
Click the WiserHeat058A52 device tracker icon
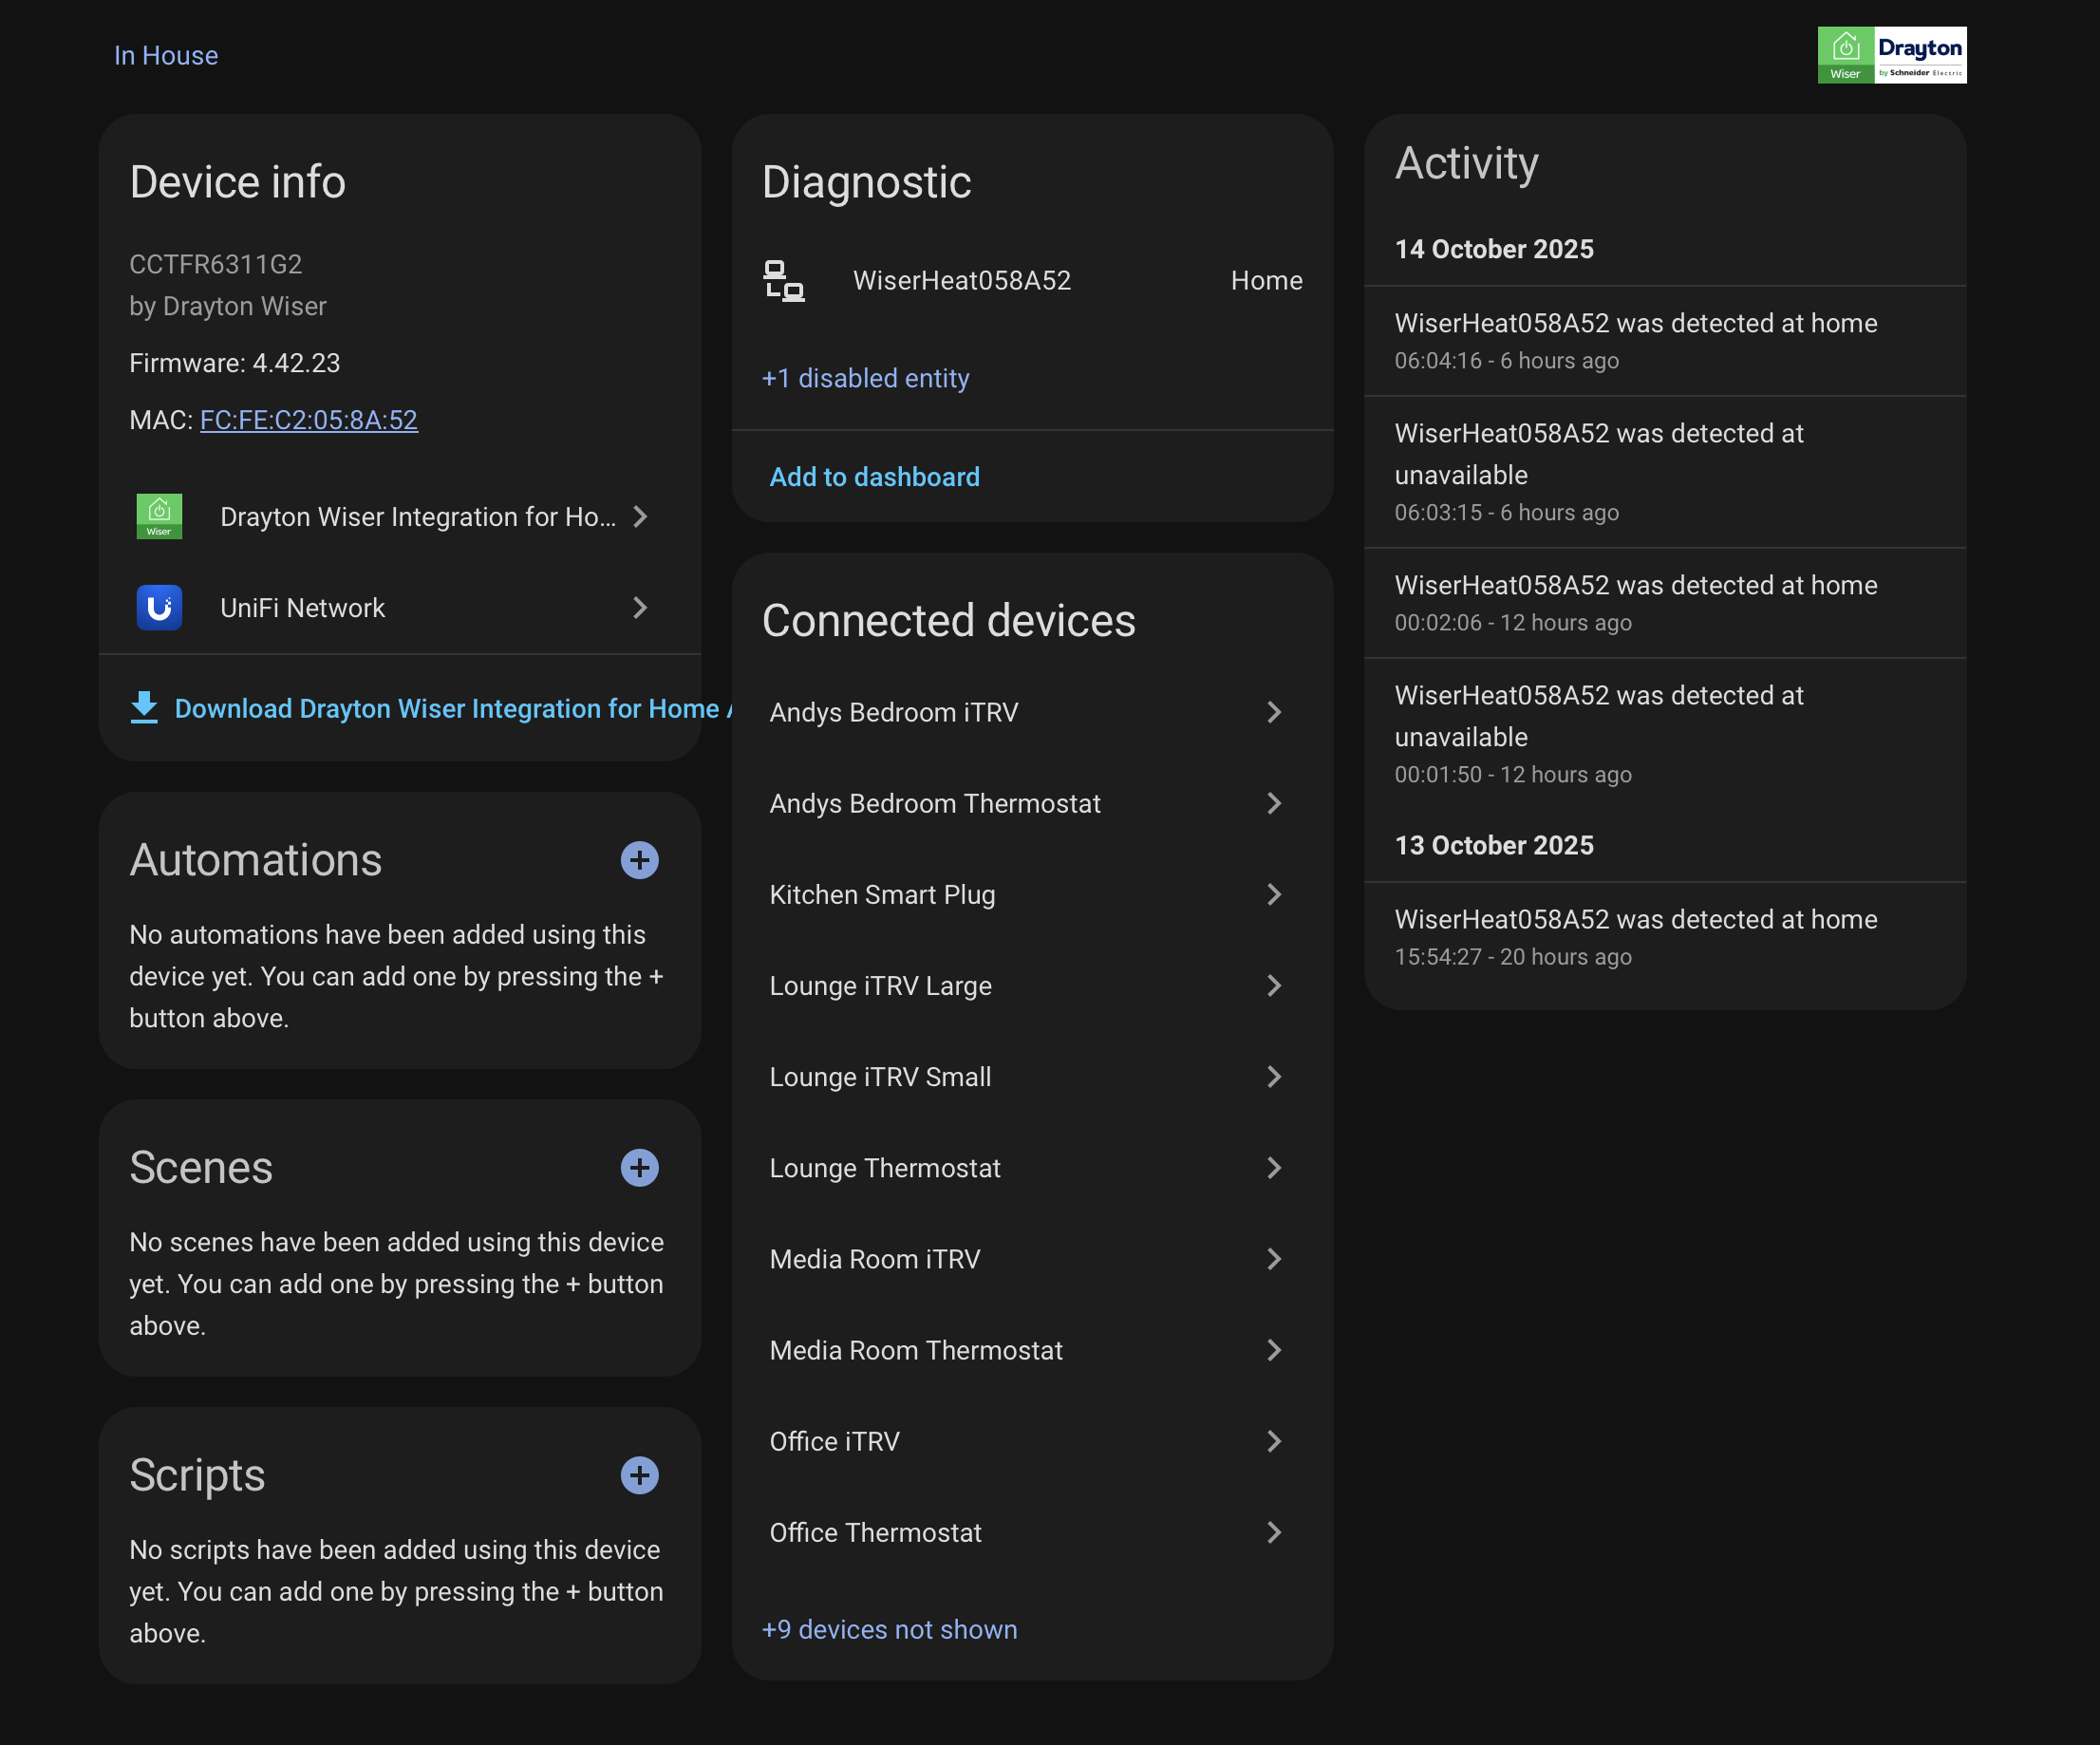[784, 281]
